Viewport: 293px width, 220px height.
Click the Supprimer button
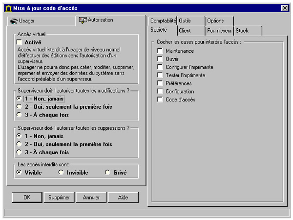[x=59, y=198]
